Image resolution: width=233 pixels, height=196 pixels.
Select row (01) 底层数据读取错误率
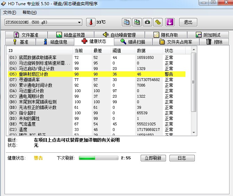tap(97, 57)
